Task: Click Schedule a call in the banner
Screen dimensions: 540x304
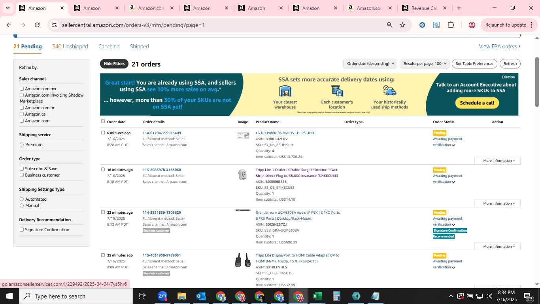Action: point(477,103)
